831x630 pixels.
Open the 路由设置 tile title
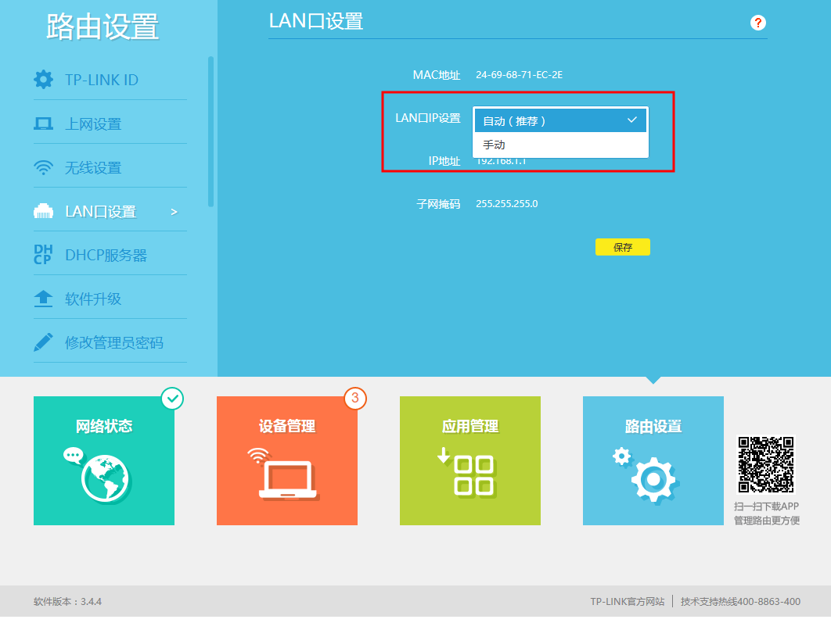[653, 426]
